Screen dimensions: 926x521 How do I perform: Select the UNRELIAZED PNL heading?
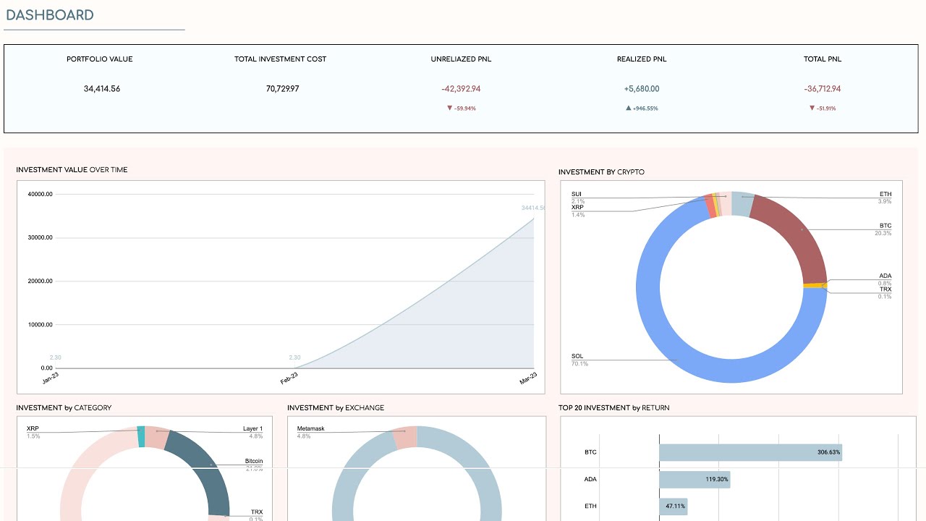point(461,59)
